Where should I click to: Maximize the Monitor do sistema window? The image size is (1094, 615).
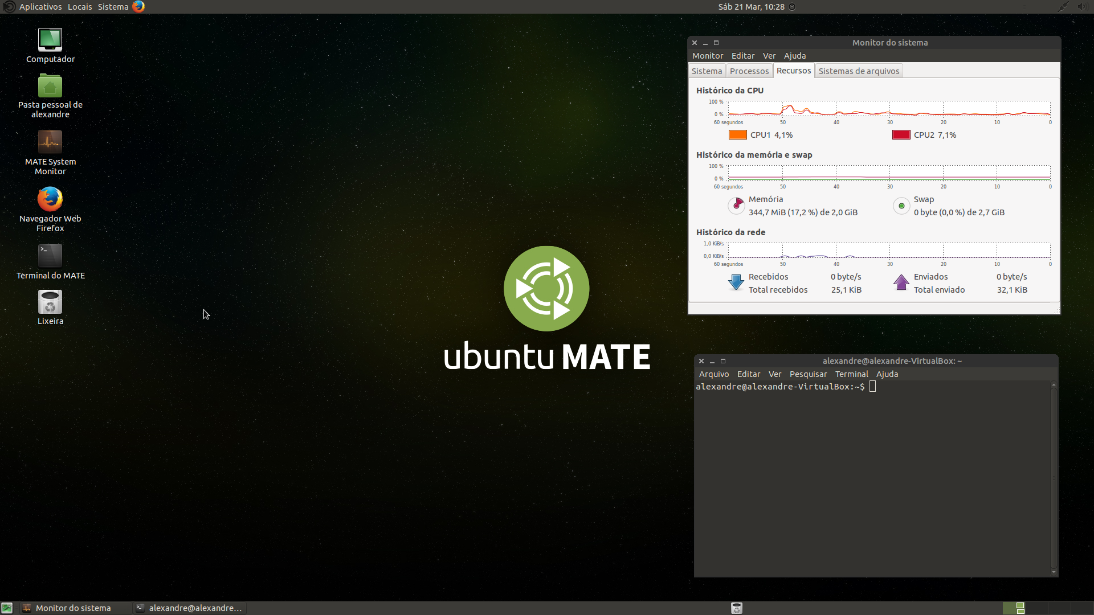(716, 43)
